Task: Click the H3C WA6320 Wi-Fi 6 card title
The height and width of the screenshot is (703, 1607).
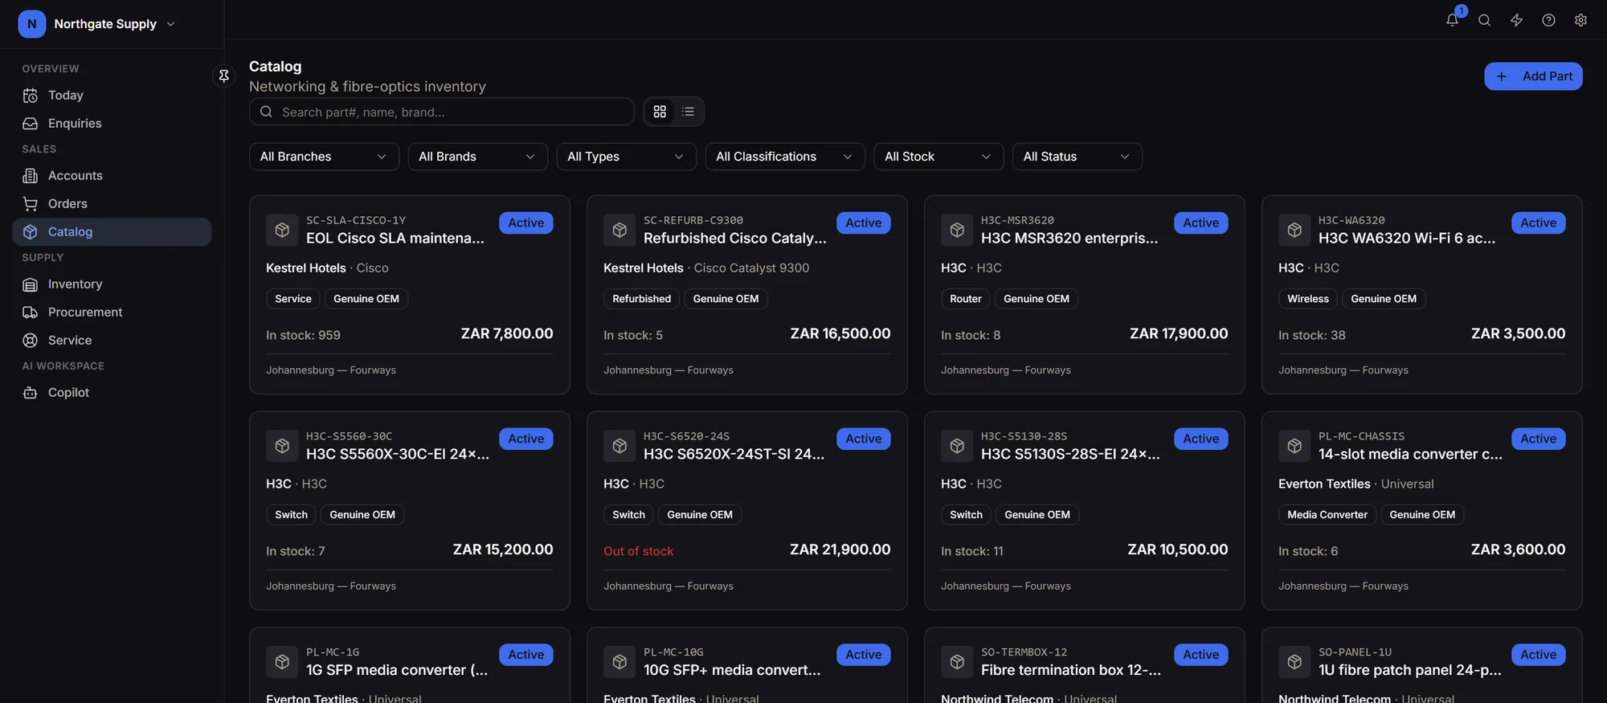Action: coord(1407,239)
